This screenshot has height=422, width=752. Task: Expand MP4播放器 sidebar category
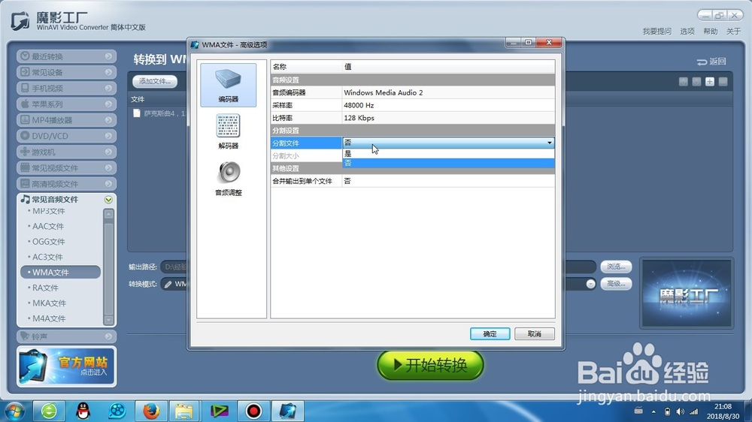pos(67,120)
